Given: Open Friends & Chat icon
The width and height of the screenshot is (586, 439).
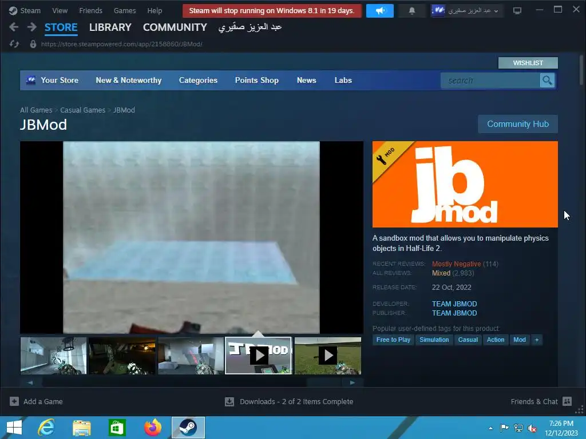Looking at the screenshot, I should coord(567,401).
